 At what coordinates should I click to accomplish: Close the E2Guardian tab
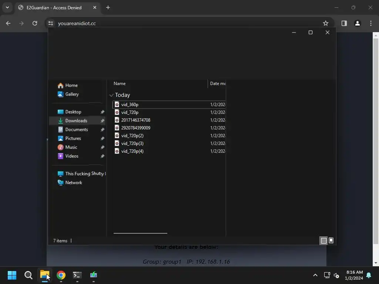pos(95,7)
